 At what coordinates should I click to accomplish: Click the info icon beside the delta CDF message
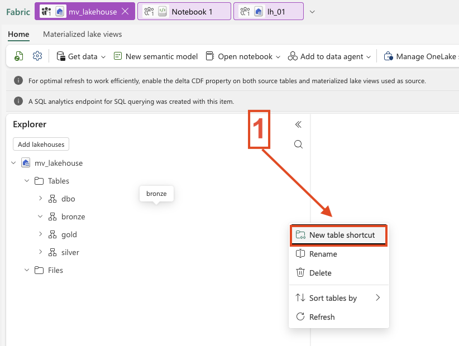pos(18,81)
